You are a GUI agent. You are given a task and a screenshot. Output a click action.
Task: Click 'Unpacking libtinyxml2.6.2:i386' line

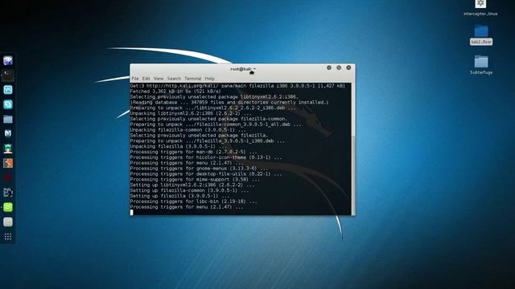[x=191, y=113]
